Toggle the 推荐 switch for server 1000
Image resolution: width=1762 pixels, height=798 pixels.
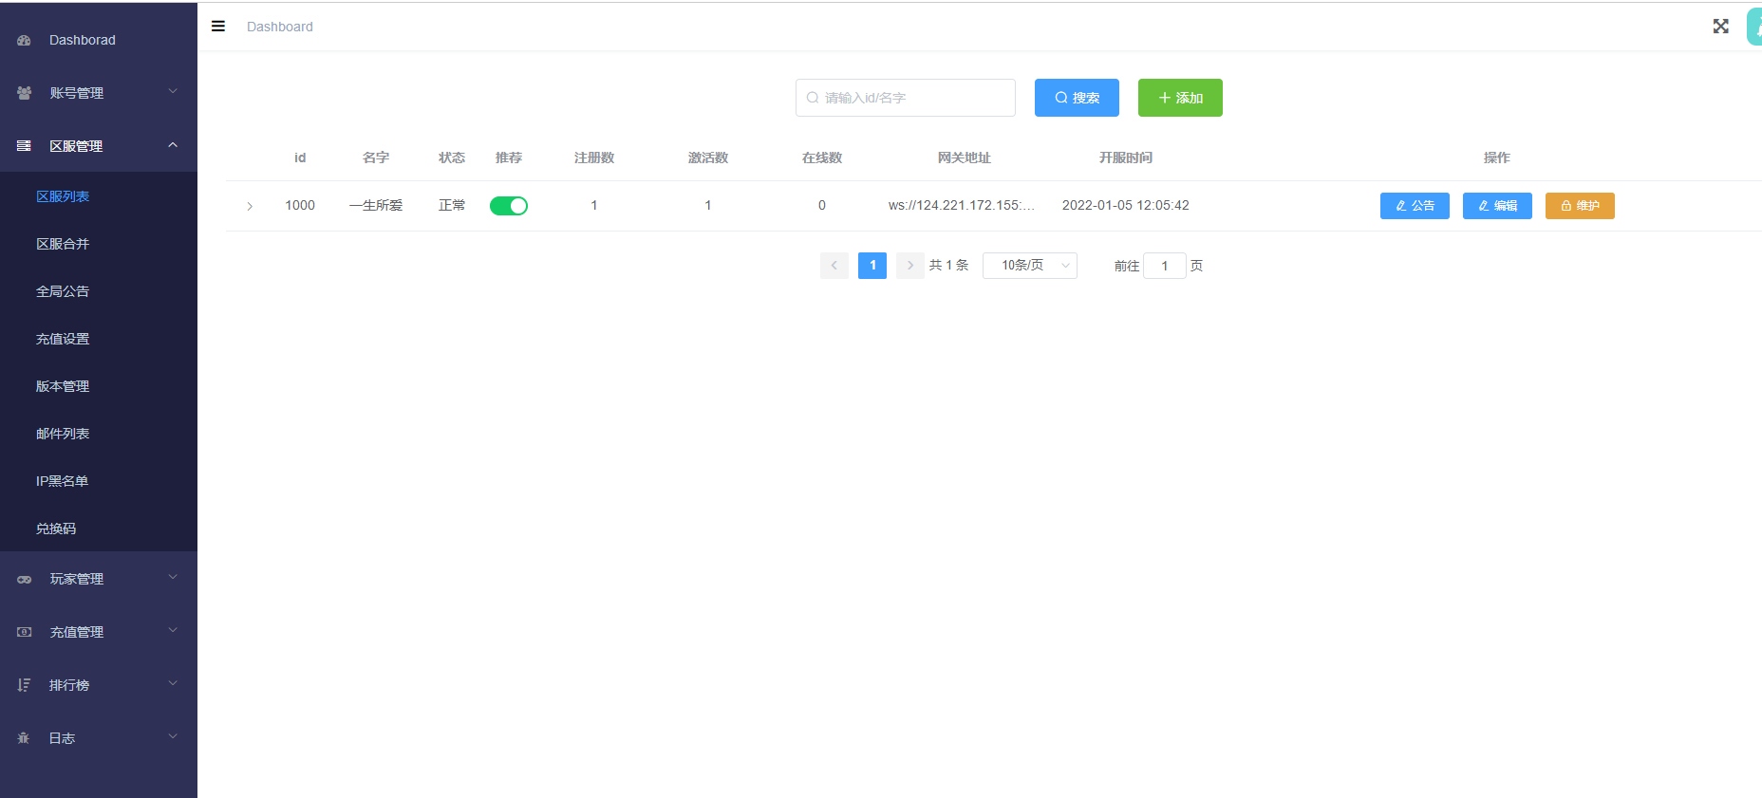point(509,206)
